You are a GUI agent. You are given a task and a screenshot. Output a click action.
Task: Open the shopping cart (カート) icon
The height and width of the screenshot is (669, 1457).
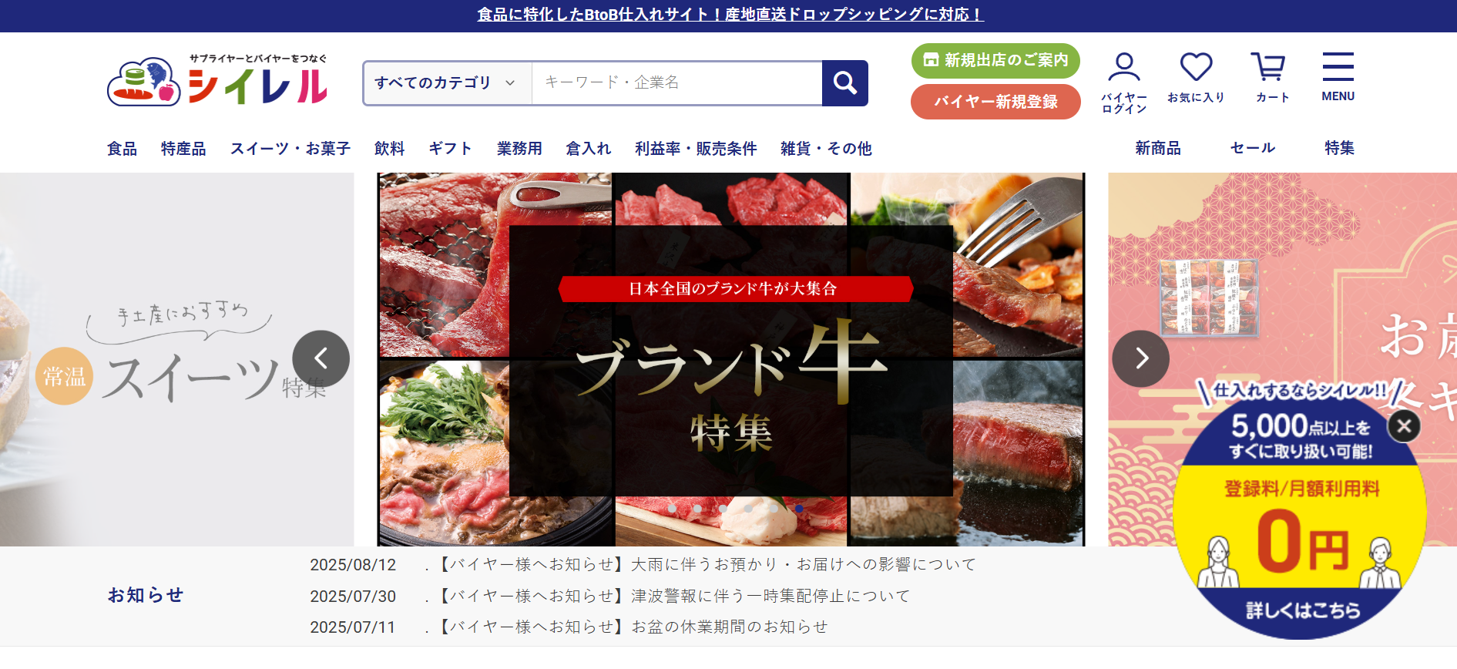tap(1272, 78)
